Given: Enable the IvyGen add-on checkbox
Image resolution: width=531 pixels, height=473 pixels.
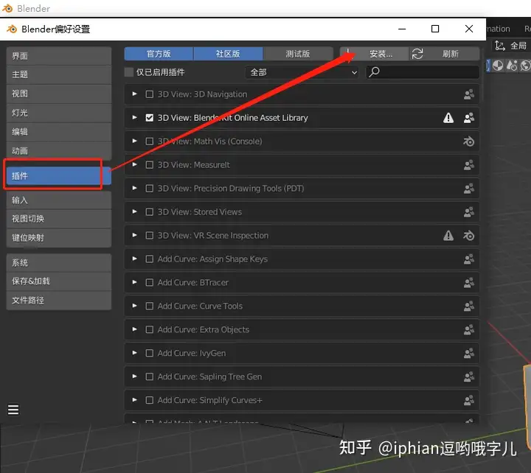Looking at the screenshot, I should tap(149, 353).
